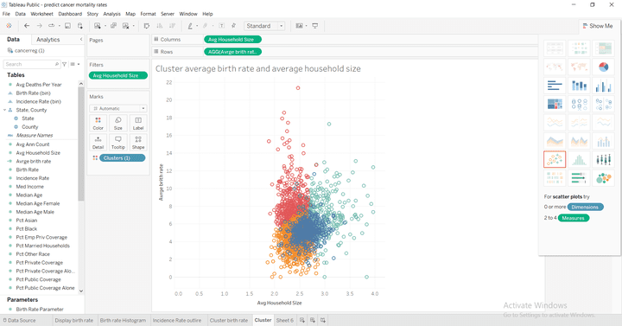Click New Worksheet icon beside Sheet 6
The image size is (622, 326).
click(302, 320)
